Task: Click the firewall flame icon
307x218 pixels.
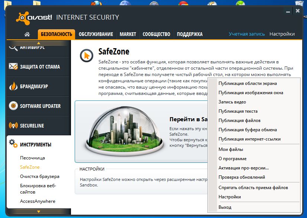Action: tap(13, 86)
